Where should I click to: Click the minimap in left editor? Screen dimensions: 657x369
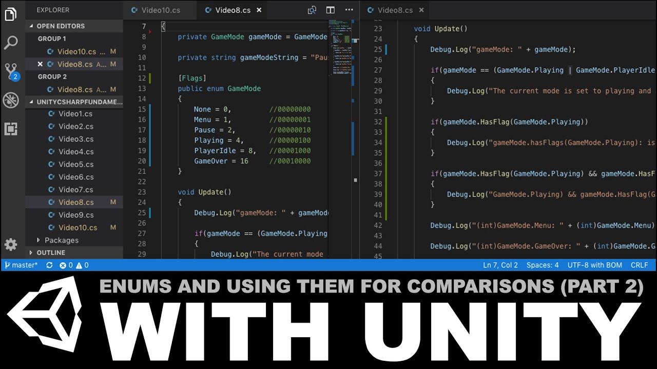339,47
